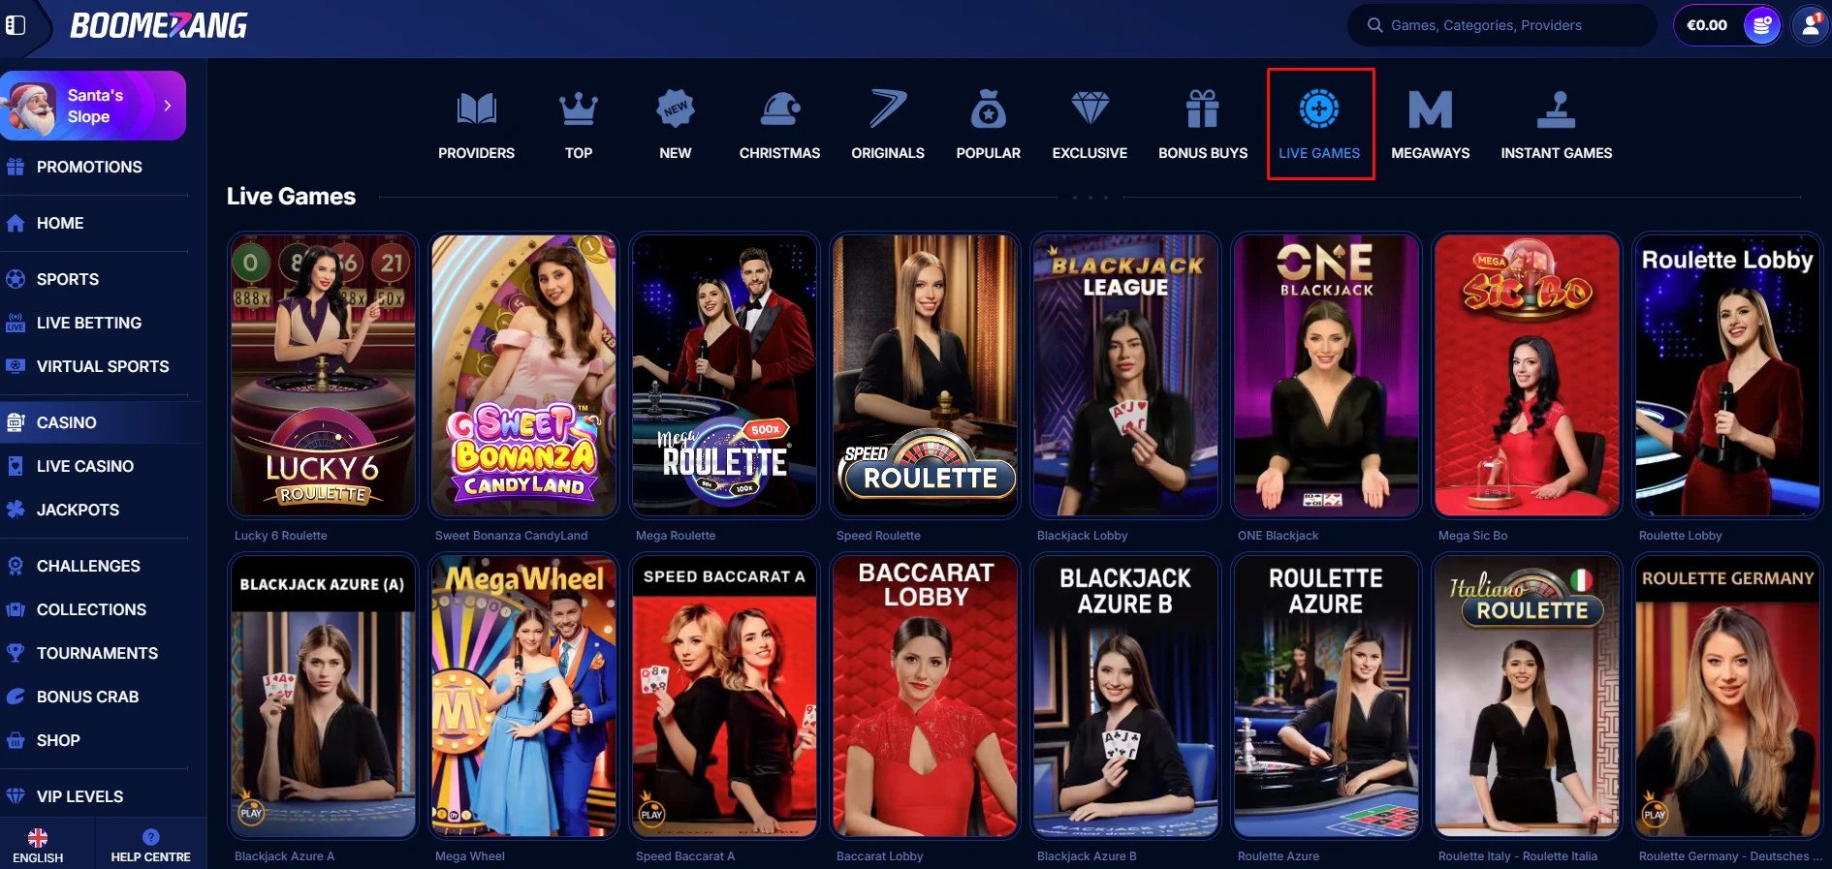This screenshot has height=869, width=1832.
Task: Click the 'ONE Blackjack' caption text
Action: [1278, 536]
